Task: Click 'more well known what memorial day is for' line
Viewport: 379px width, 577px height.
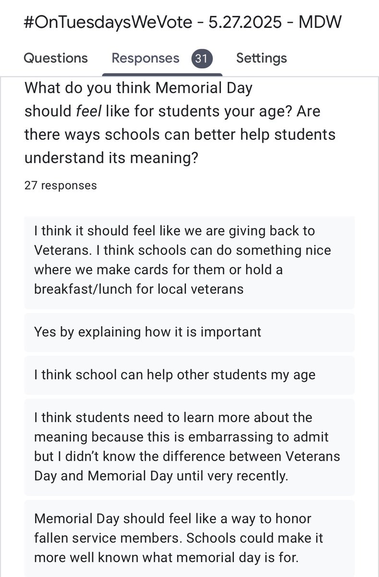Action: point(166,558)
